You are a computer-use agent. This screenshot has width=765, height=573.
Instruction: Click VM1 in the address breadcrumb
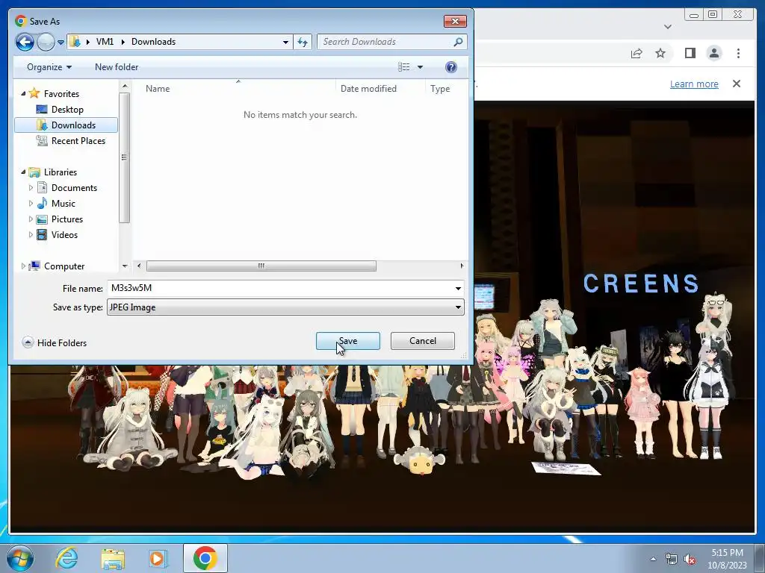click(x=105, y=42)
